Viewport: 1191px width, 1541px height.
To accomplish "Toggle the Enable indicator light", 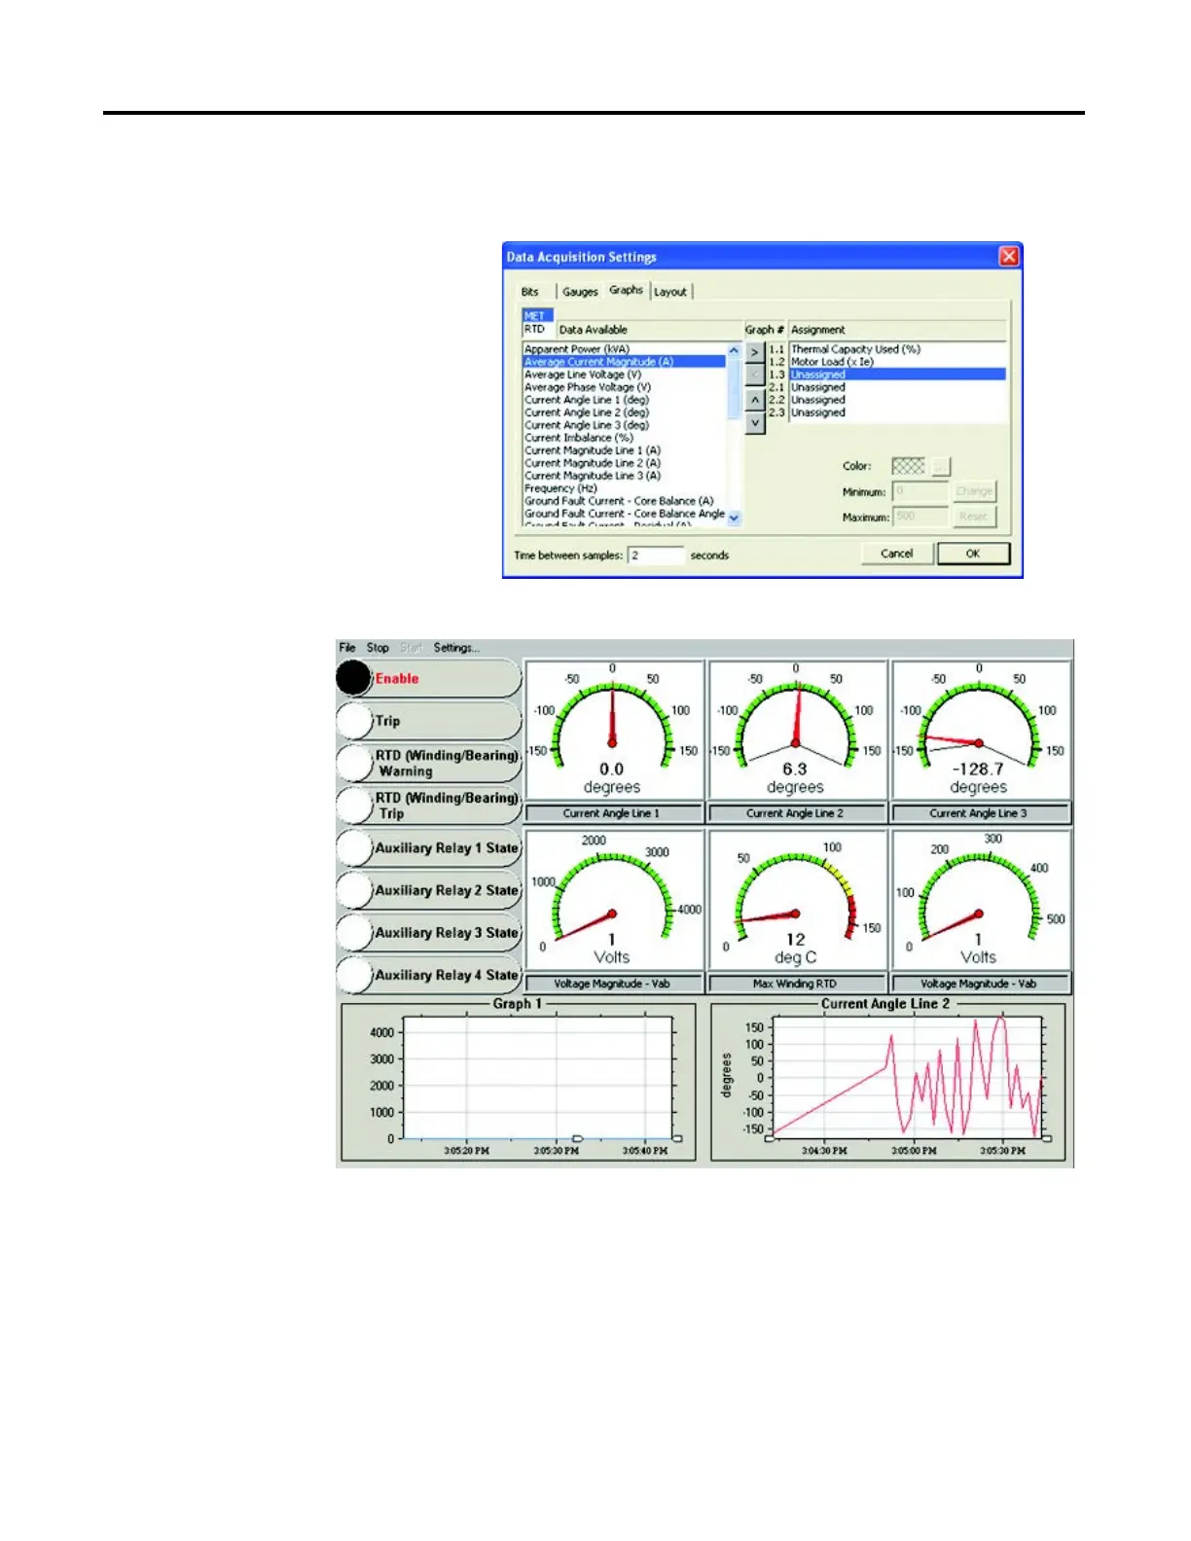I will click(x=354, y=678).
